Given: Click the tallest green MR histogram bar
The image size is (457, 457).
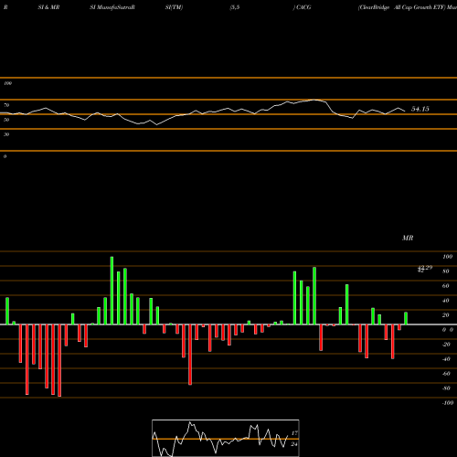Looking at the screenshot, I should tap(112, 291).
